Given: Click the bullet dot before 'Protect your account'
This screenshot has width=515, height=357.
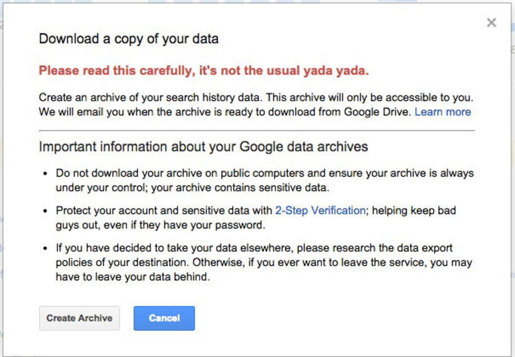Looking at the screenshot, I should click(x=46, y=211).
